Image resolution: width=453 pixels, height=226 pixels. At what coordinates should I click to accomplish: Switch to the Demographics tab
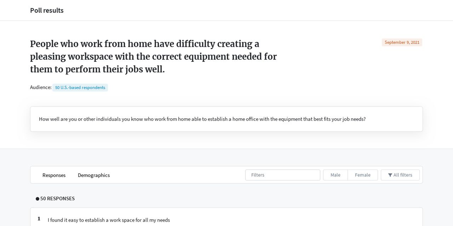pos(94,175)
